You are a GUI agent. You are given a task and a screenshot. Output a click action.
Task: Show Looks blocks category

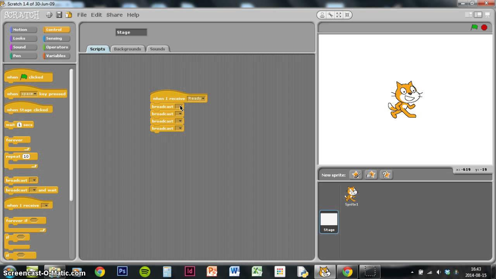tap(24, 38)
